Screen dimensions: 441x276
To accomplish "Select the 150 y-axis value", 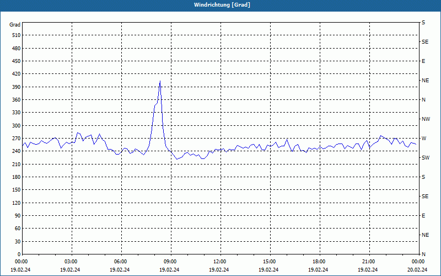I will coord(16,190).
